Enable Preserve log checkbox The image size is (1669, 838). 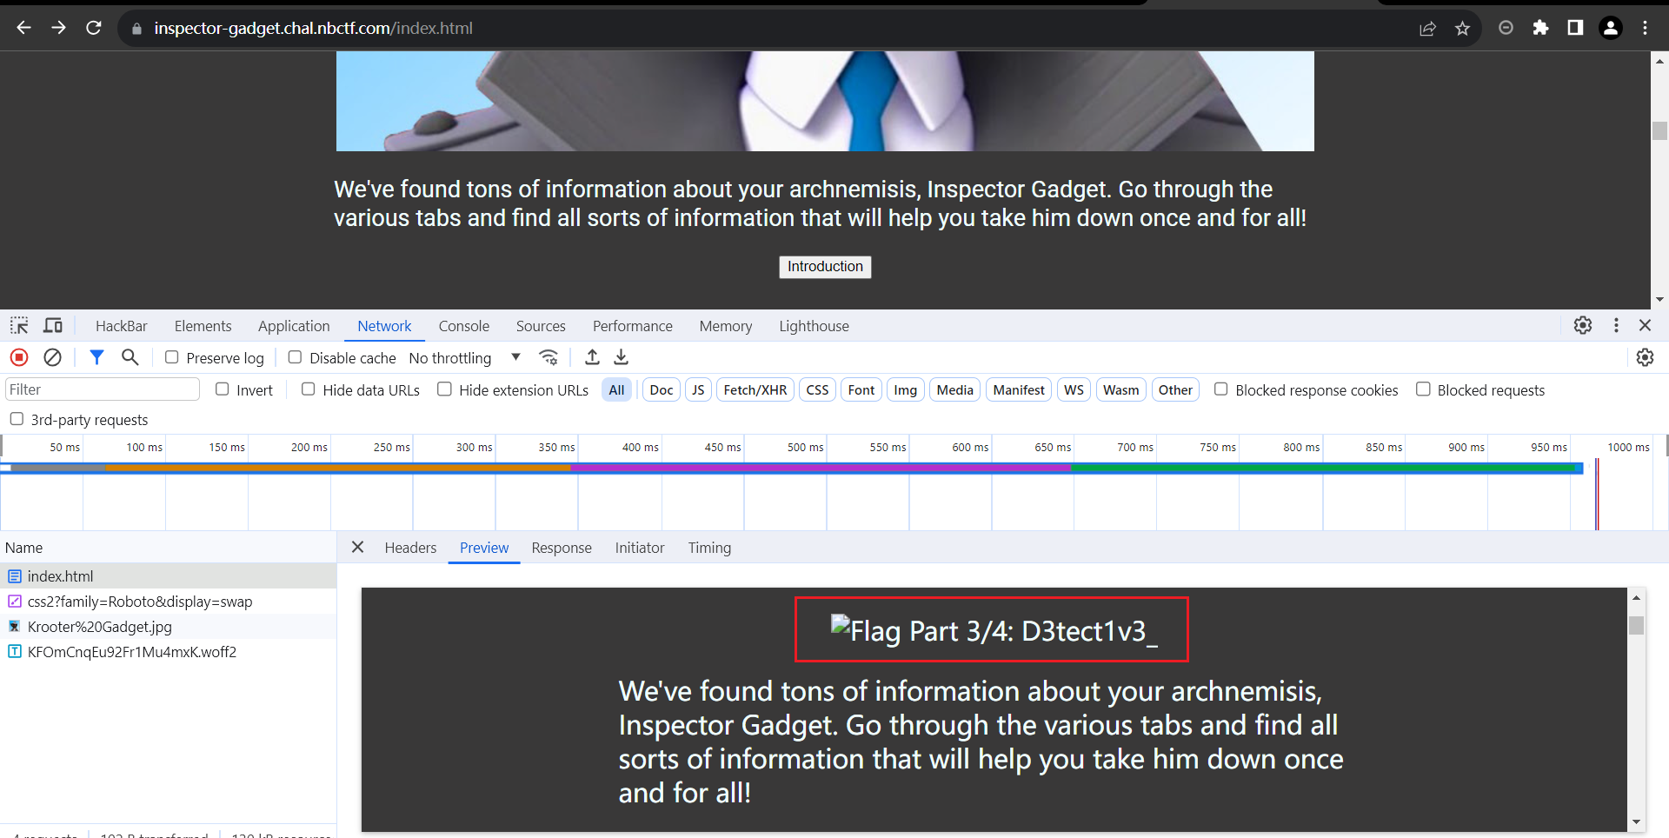(172, 357)
